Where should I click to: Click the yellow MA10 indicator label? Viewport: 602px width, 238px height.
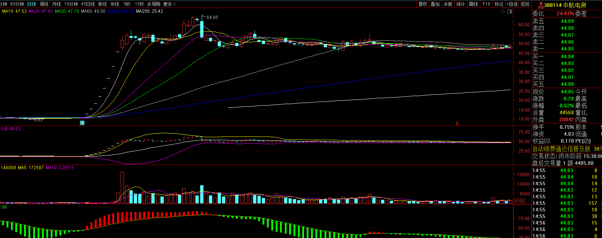tap(14, 11)
